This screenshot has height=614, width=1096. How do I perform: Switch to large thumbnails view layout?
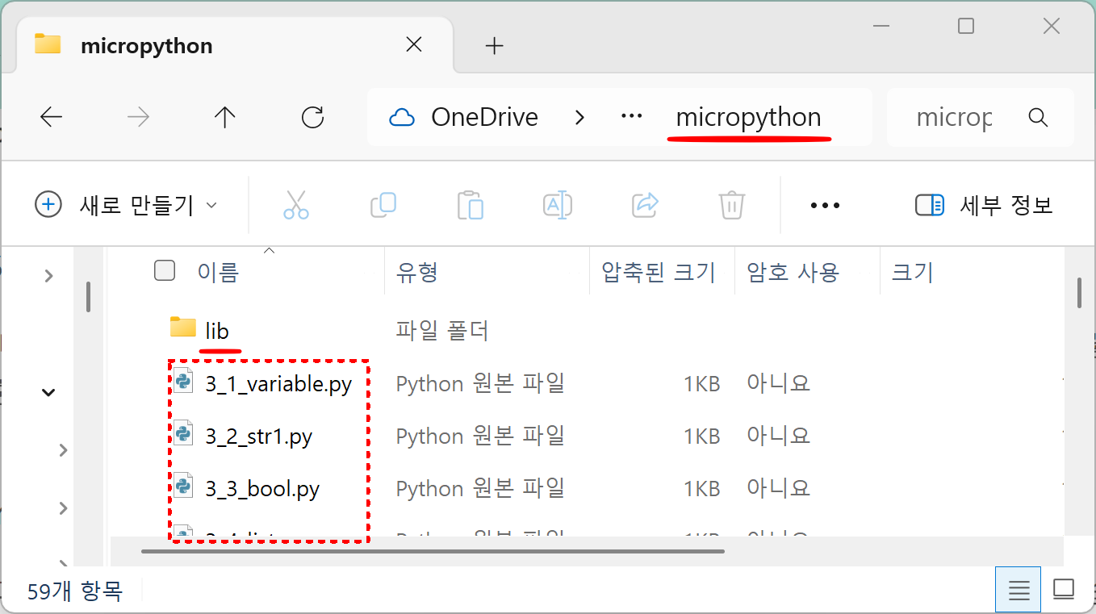(1064, 590)
